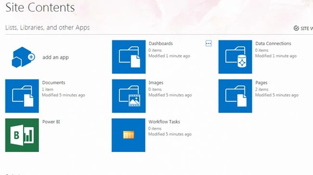Open the add an app tile icon
The width and height of the screenshot is (313, 175).
pyautogui.click(x=23, y=57)
